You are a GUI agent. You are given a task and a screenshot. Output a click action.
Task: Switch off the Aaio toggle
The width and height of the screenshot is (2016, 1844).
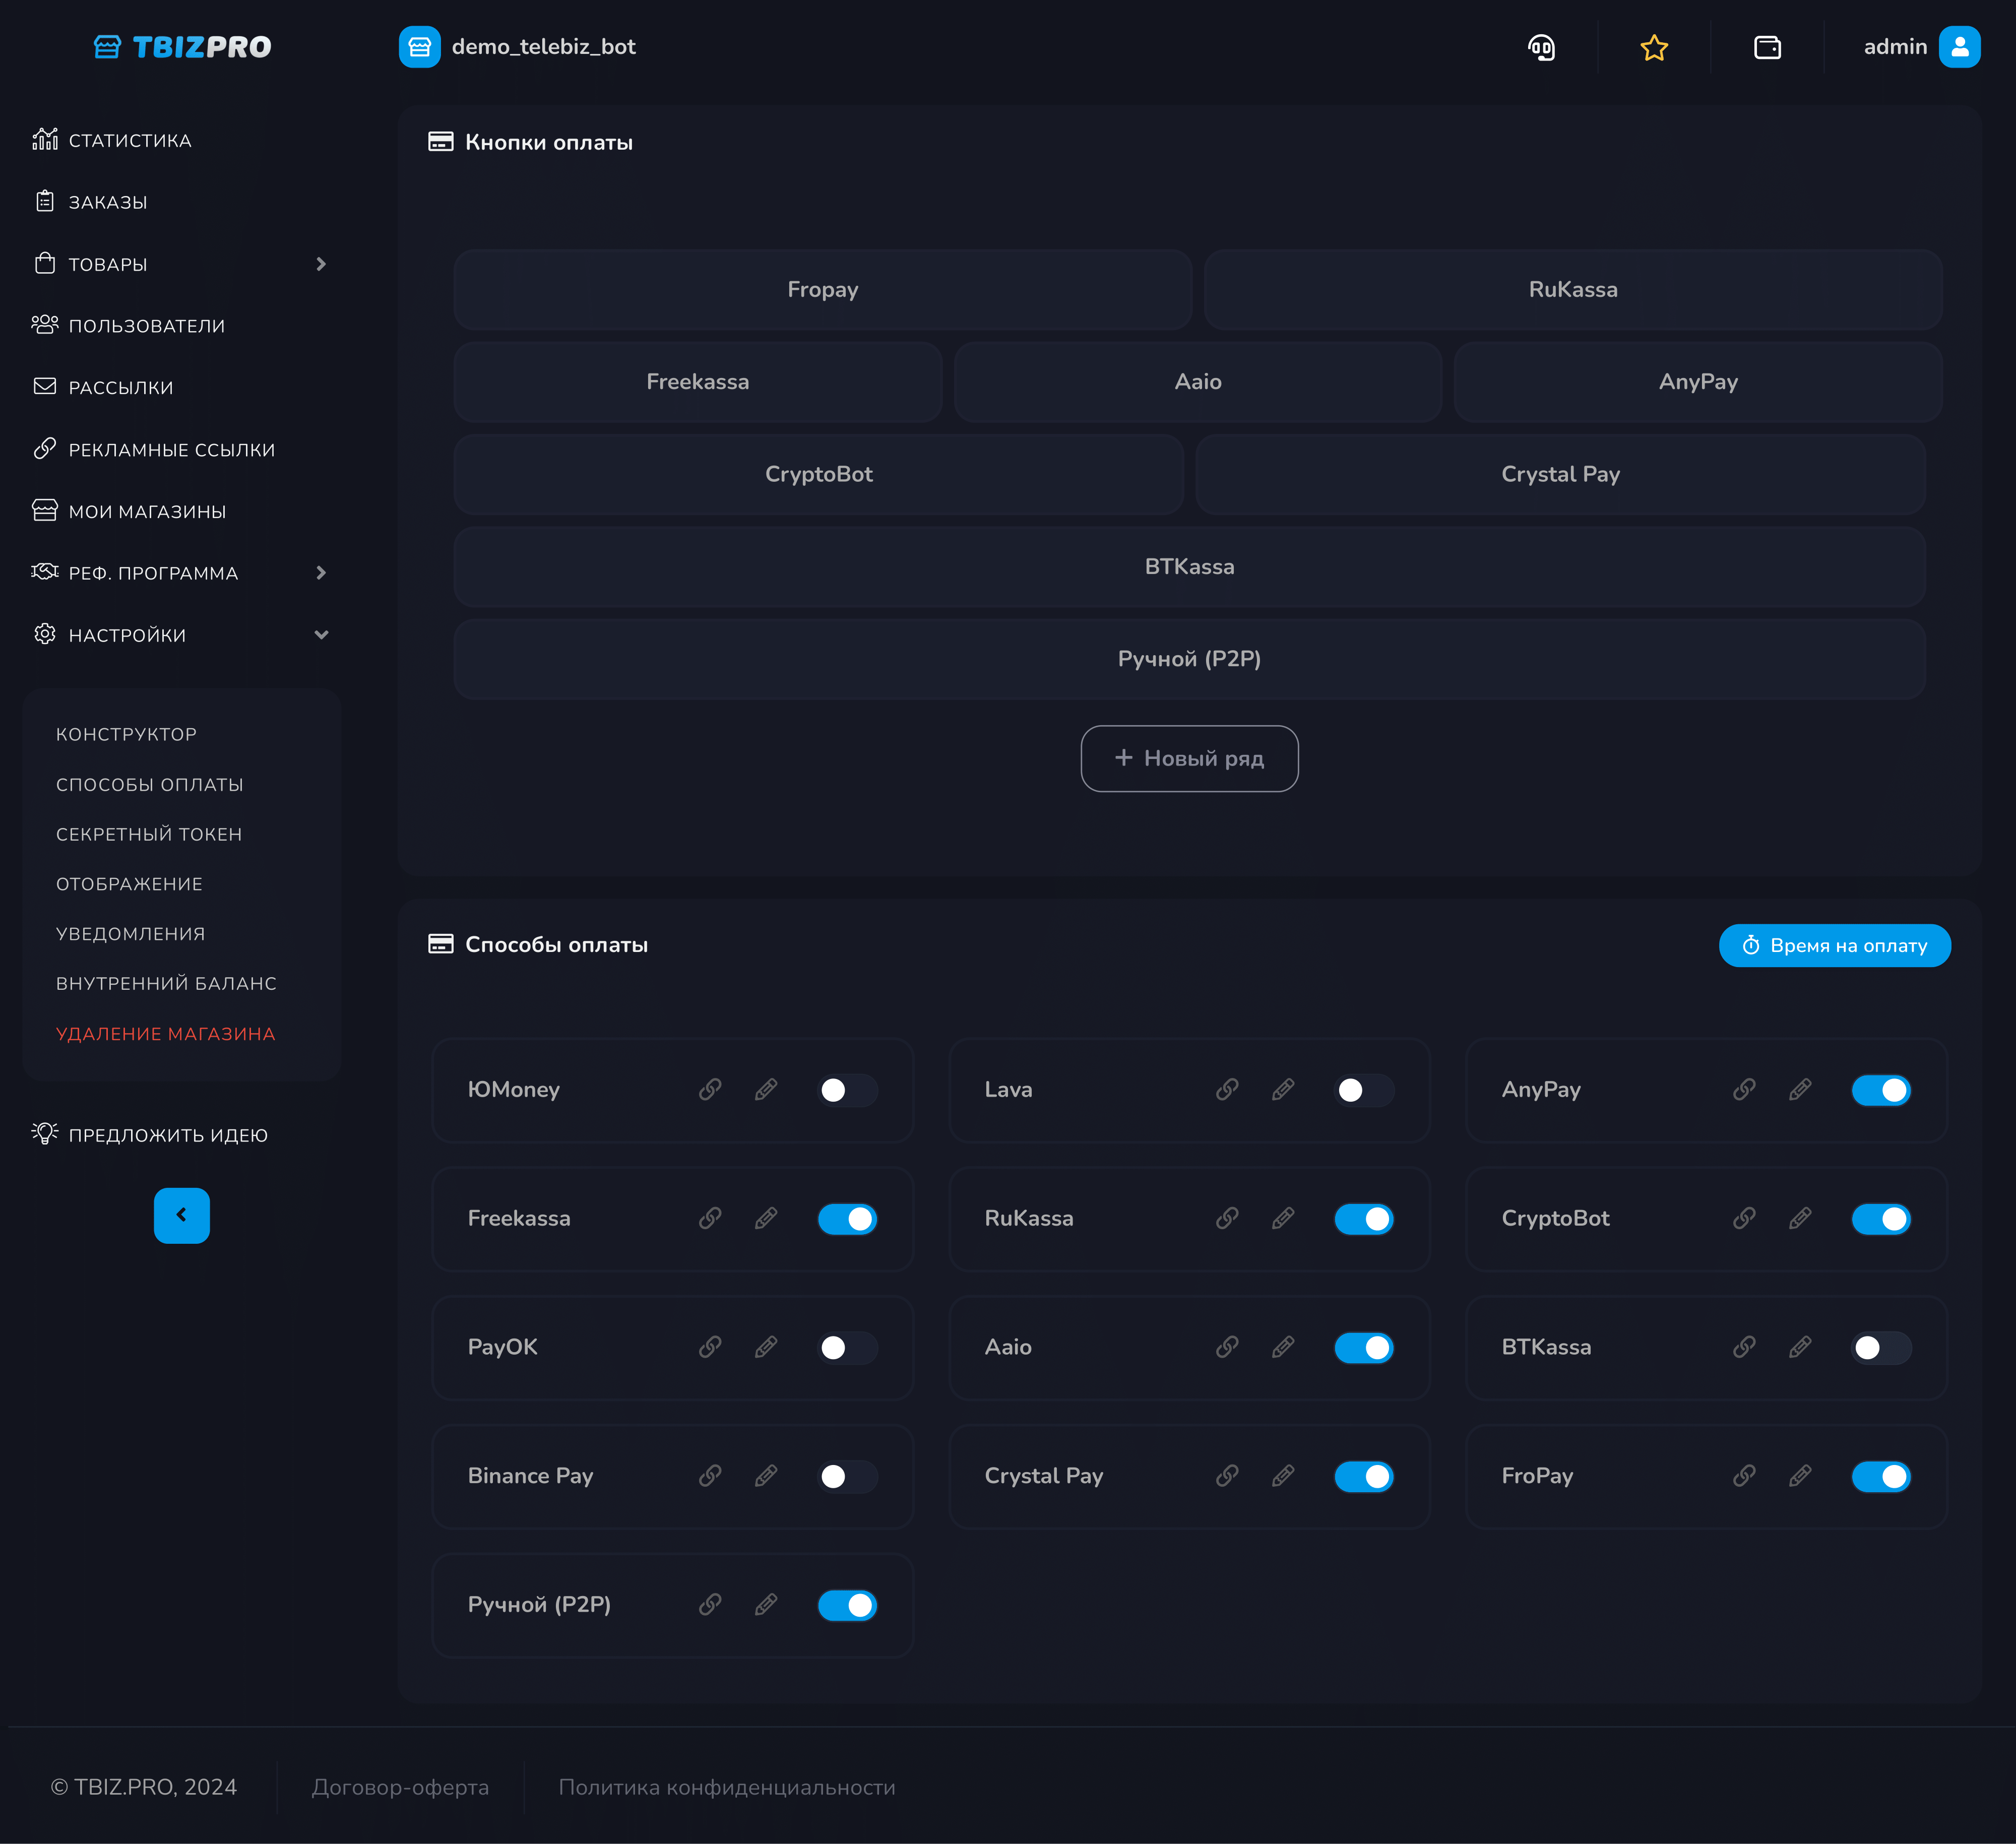point(1364,1348)
